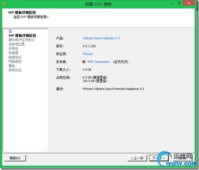
Task: Open the 源 step link
Action: [10, 31]
